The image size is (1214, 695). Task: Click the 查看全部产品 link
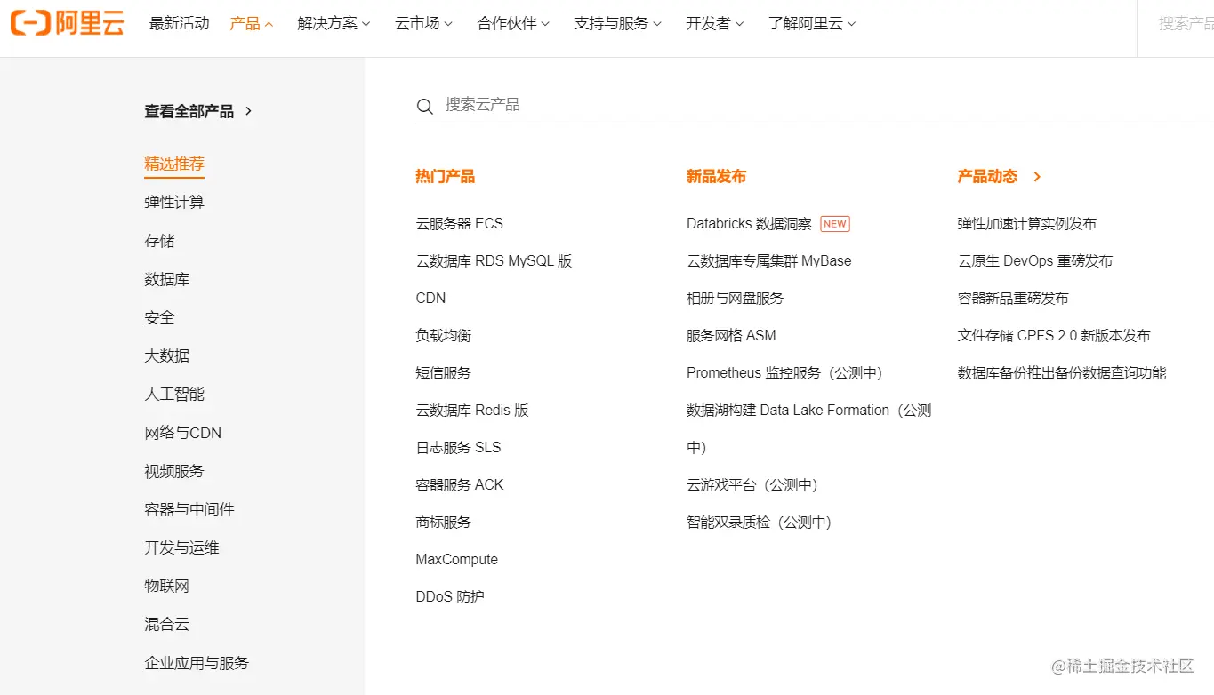[x=189, y=111]
